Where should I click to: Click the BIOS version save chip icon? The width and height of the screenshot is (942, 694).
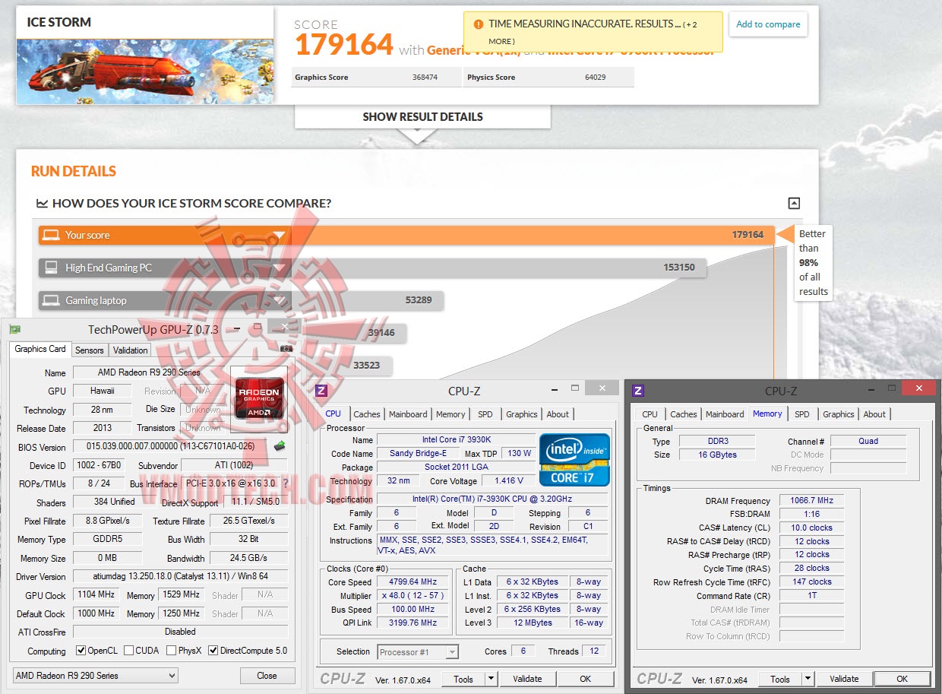(x=280, y=446)
